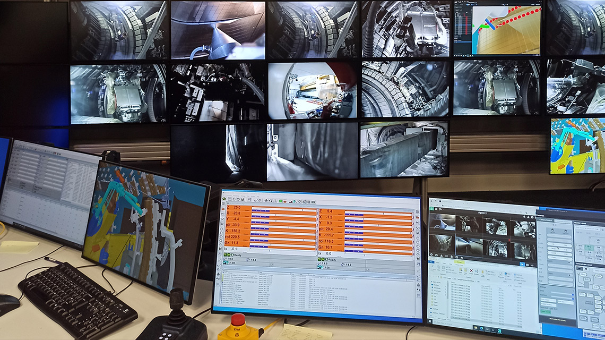
Task: Click the pit 29.4 slider bar in right arm panel
Action: [x=378, y=228]
